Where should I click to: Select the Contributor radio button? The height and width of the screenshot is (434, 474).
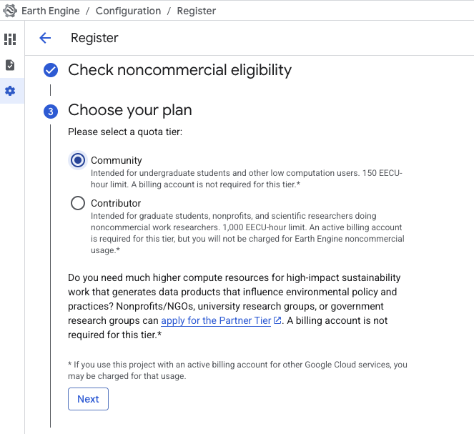pos(78,203)
